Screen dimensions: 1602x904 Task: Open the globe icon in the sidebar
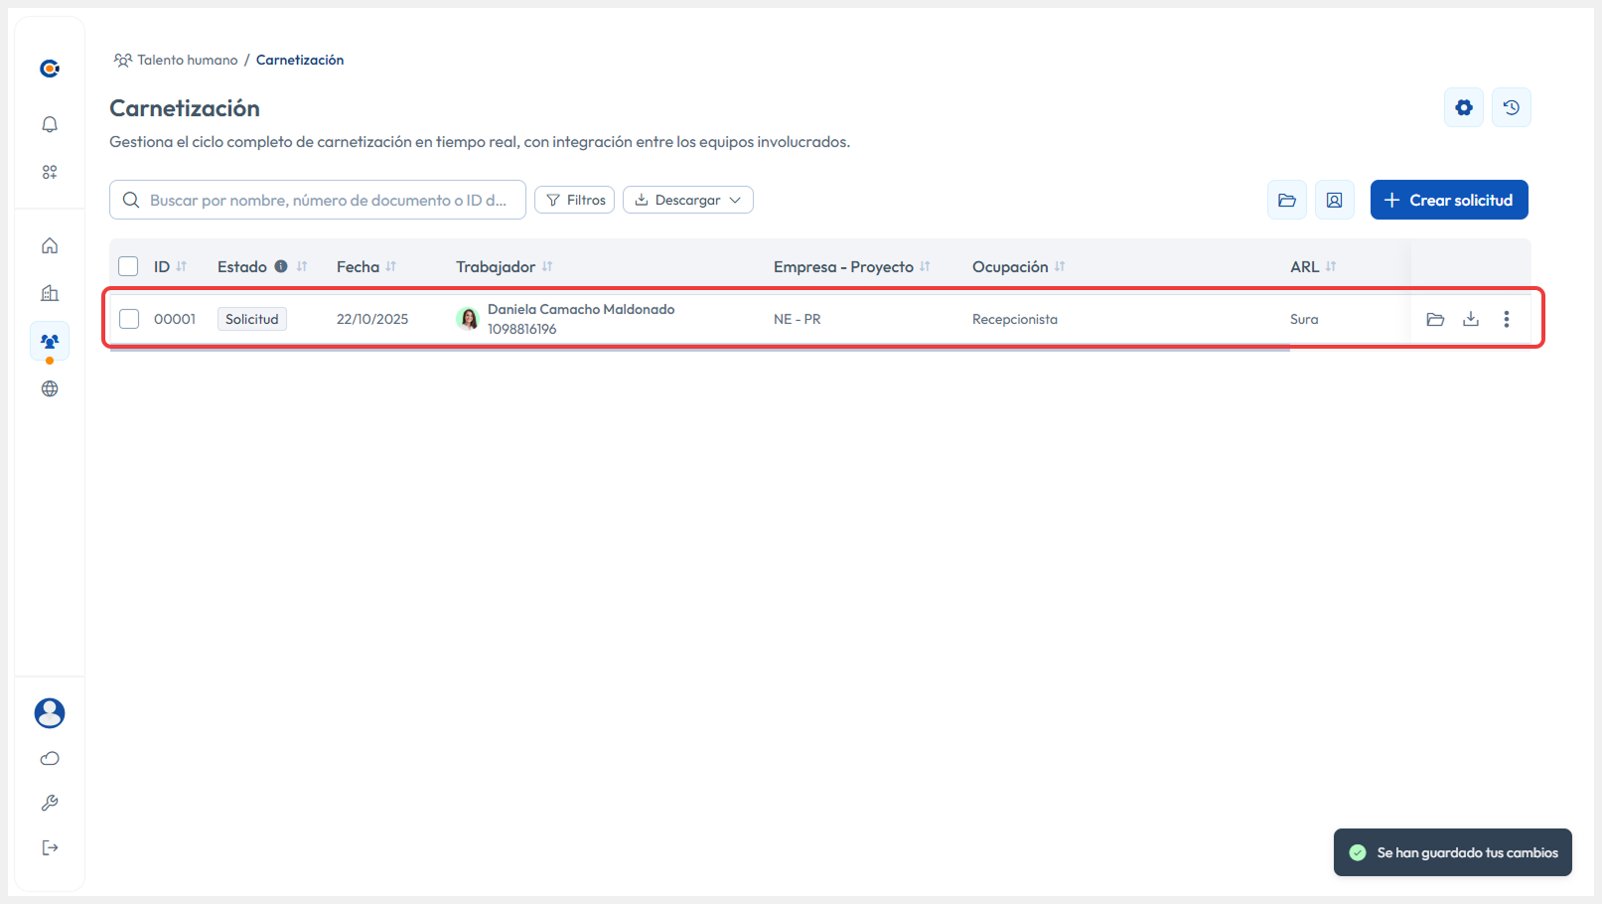tap(49, 388)
